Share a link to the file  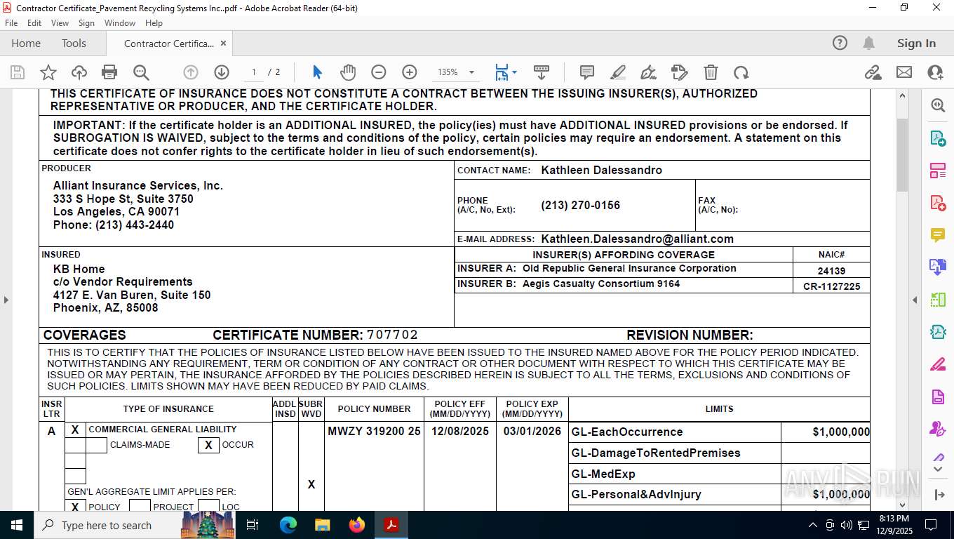tap(873, 72)
